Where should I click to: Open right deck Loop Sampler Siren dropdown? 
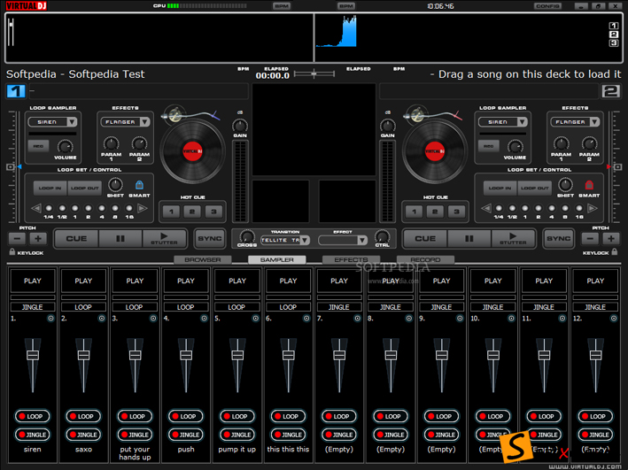click(522, 121)
